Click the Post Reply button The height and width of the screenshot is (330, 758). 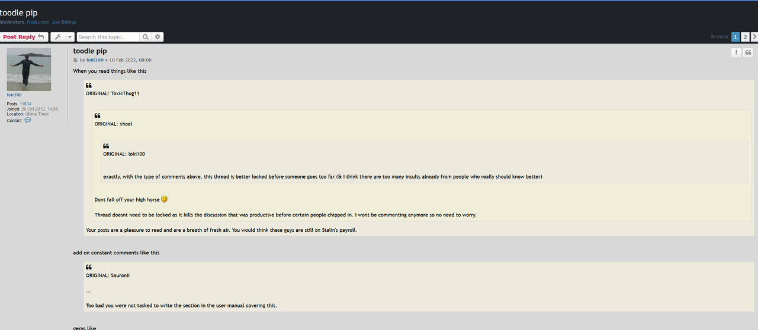24,37
